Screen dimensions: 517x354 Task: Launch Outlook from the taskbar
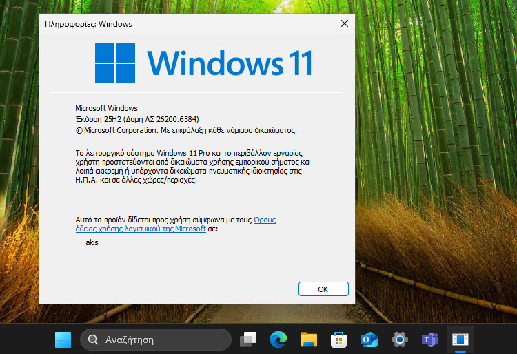coord(369,340)
